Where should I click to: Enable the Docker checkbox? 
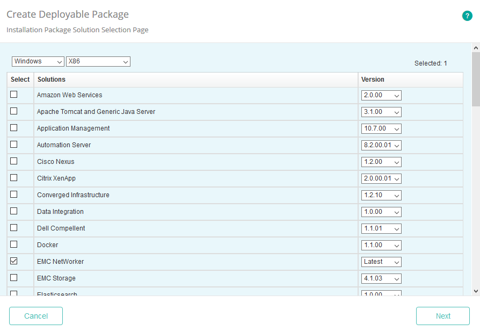click(13, 244)
